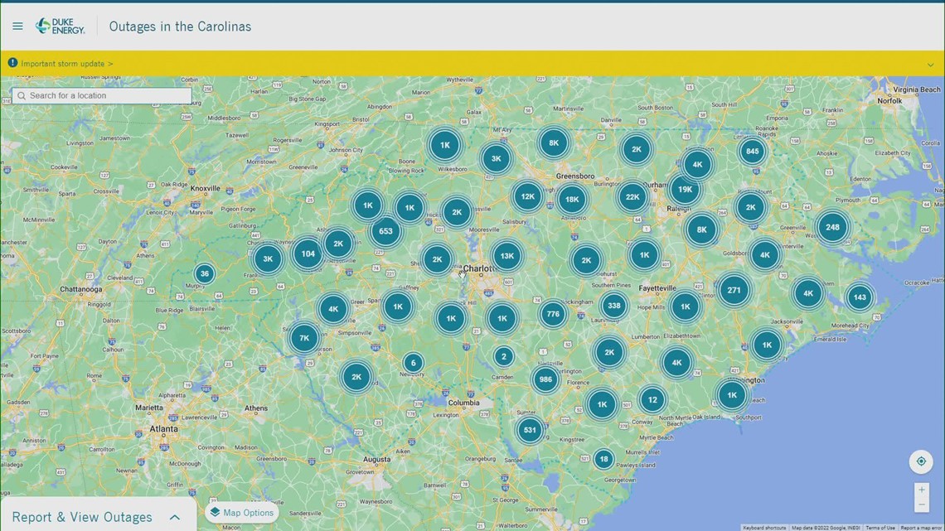Screen dimensions: 945x531
Task: Select the 13K outage cluster near Charlotte
Action: point(506,256)
